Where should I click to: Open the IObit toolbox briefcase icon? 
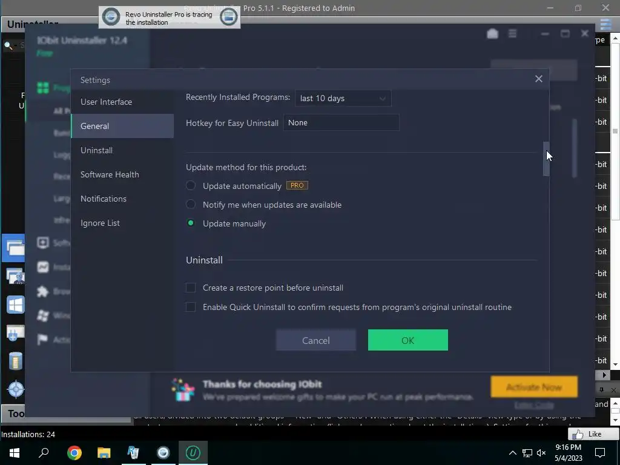coord(492,34)
